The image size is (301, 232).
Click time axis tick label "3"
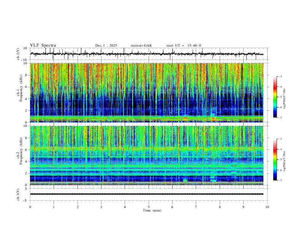click(101, 207)
